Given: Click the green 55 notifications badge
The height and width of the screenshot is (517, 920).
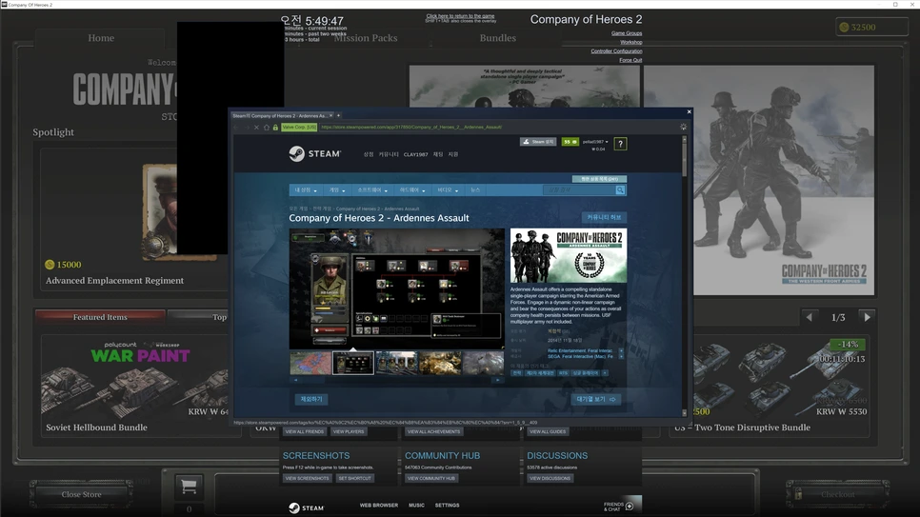Looking at the screenshot, I should (x=570, y=142).
